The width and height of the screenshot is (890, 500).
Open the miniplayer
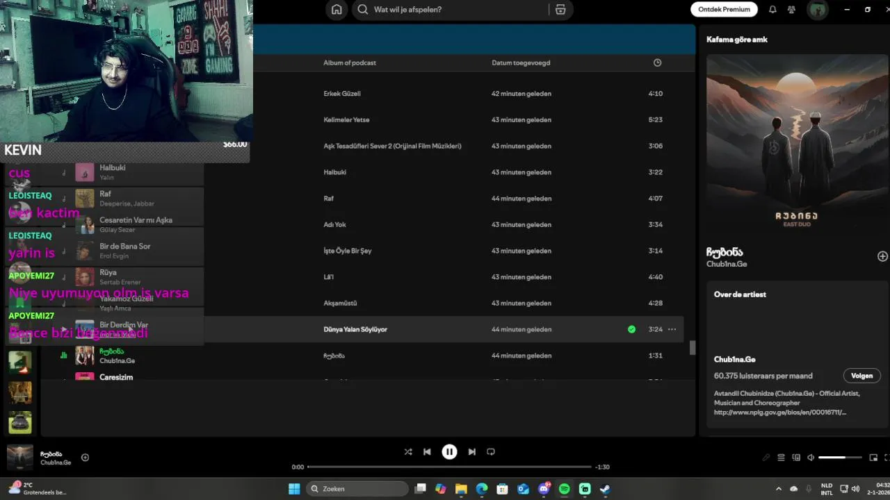tap(873, 458)
